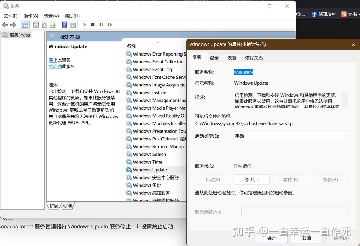Click the pause service toolbar icon
The width and height of the screenshot is (360, 246).
point(101,25)
